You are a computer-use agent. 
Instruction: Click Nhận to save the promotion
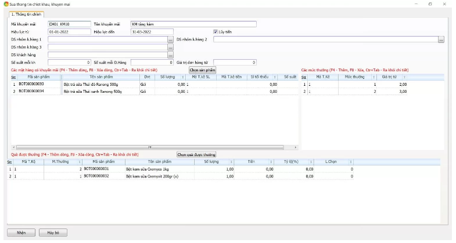(21, 233)
